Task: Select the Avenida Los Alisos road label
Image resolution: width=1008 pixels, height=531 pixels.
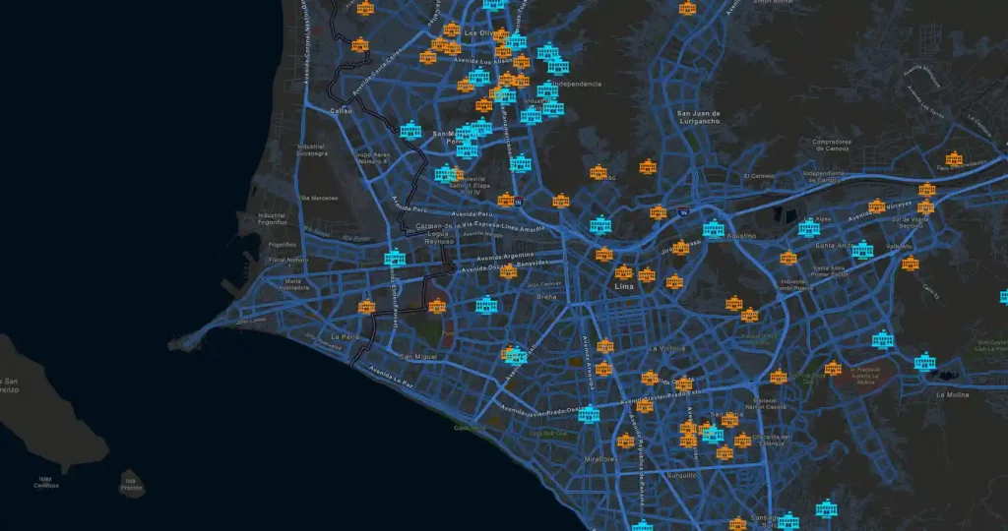Action: click(482, 61)
